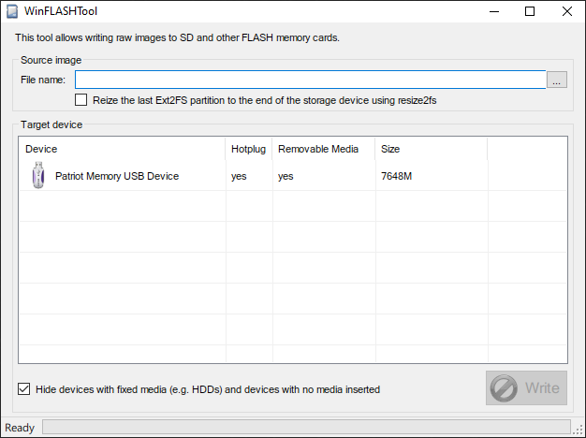This screenshot has height=438, width=586.
Task: Focus the File name input field
Action: [310, 80]
